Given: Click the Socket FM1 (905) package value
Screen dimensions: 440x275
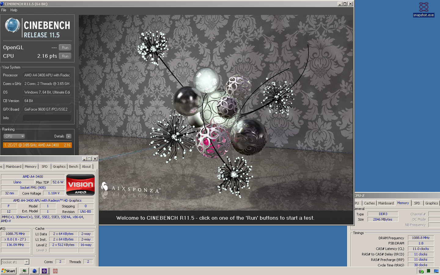Looking at the screenshot, I should (x=33, y=188).
